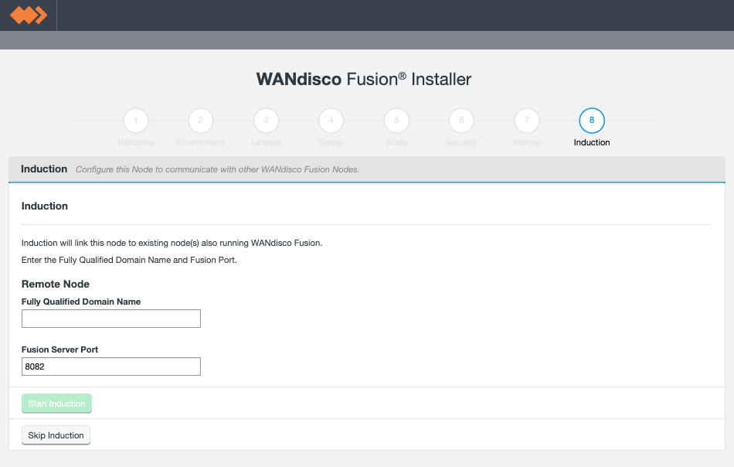Click the Fusion Server Port field

pos(111,366)
